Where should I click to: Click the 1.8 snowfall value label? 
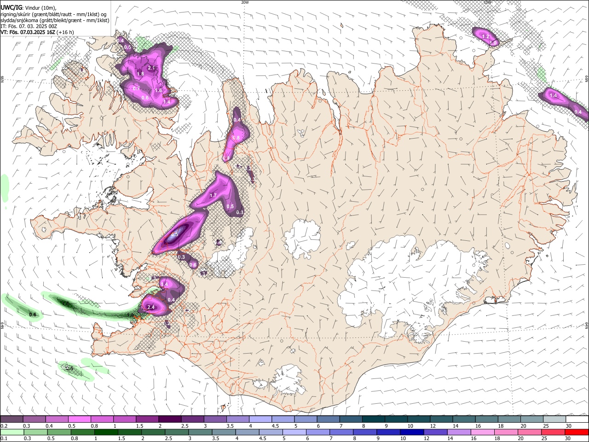click(x=141, y=74)
